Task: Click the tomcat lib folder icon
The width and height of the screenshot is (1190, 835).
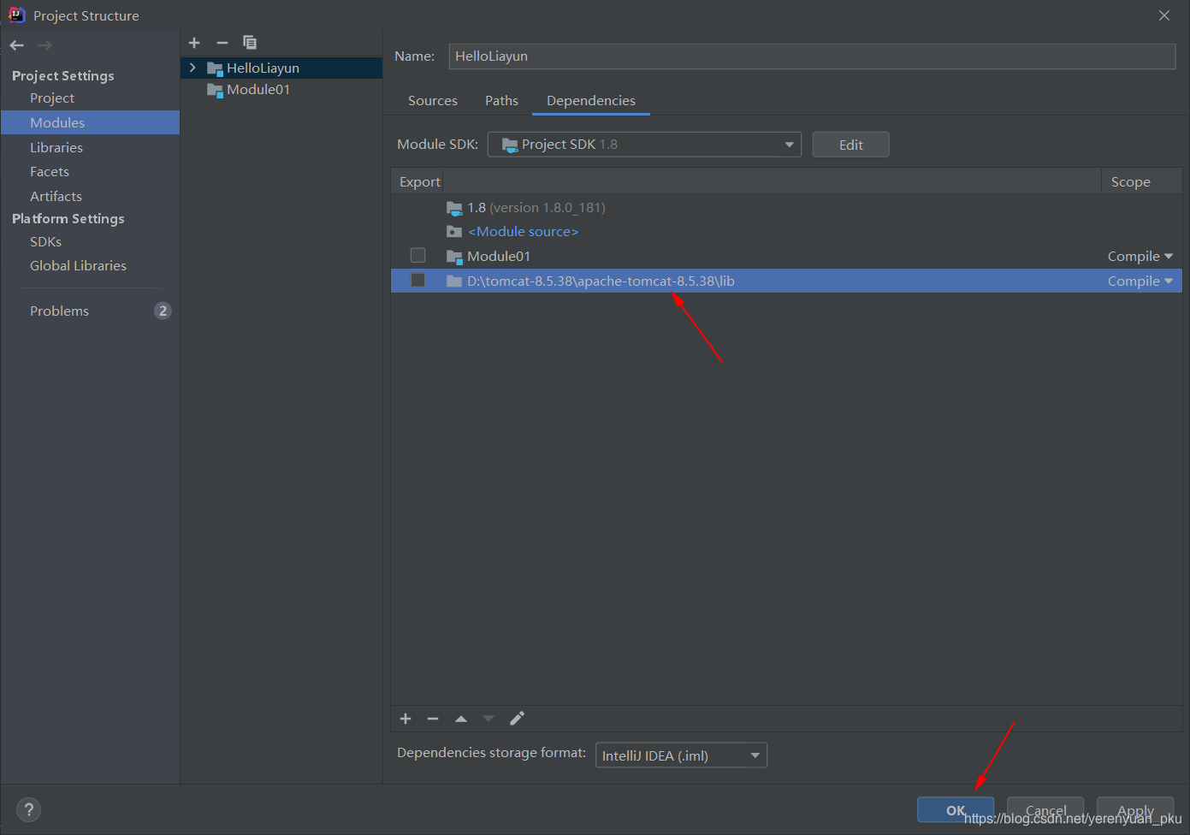Action: click(x=454, y=281)
